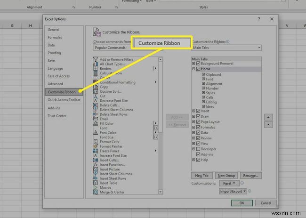Screen dimensions: 306x218
Task: Toggle the Formulas tab checkbox
Action: tap(198, 127)
